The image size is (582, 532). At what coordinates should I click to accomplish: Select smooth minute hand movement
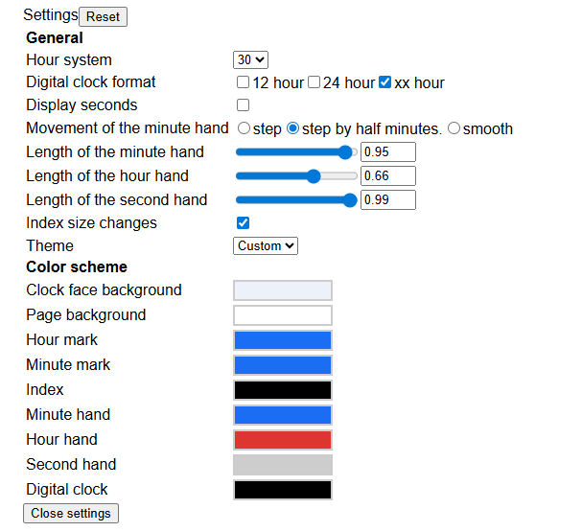454,128
